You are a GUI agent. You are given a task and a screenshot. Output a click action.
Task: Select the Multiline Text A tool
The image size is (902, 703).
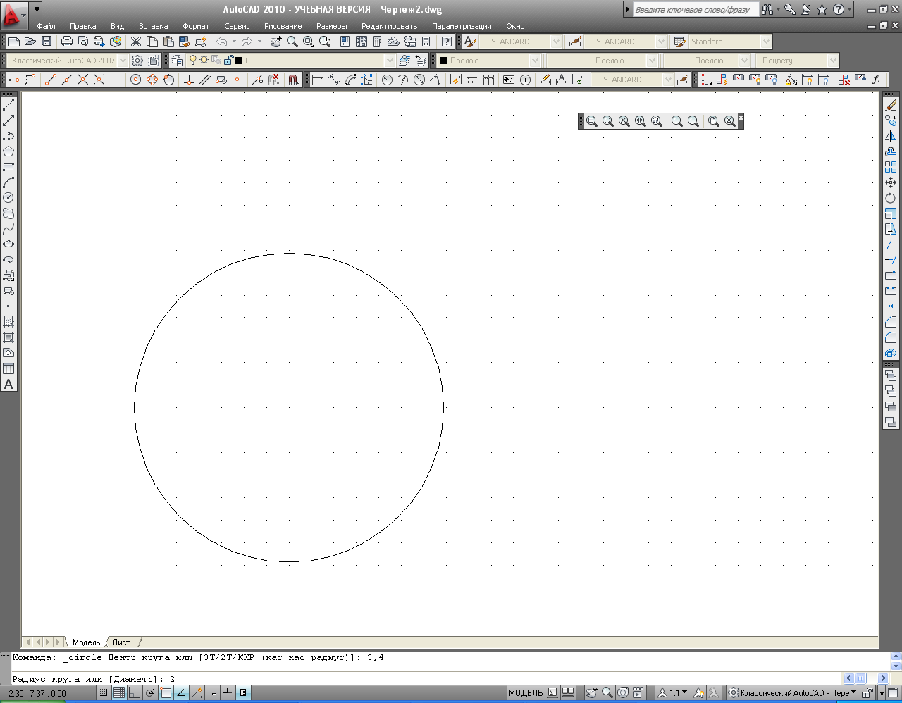click(x=8, y=384)
